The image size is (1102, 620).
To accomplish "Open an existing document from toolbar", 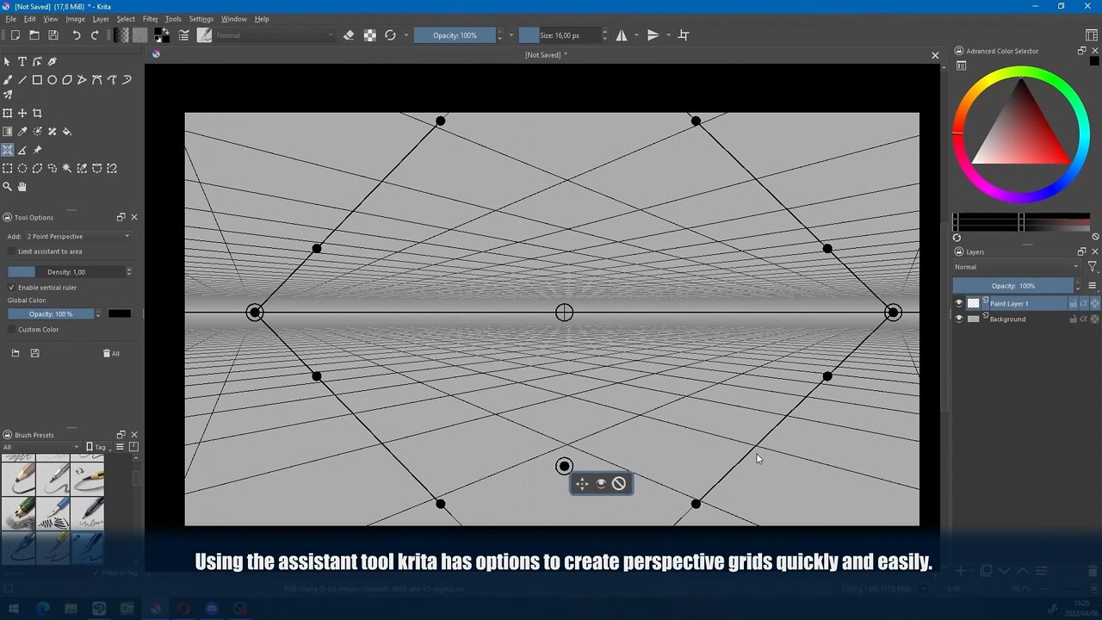I will tap(34, 35).
